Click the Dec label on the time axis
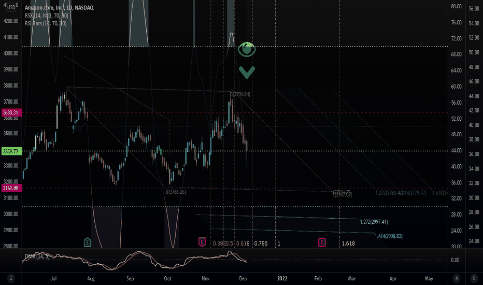Viewport: 483px width, 285px height. click(x=243, y=279)
